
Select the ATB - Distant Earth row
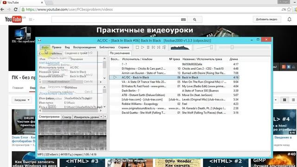tap(174, 95)
